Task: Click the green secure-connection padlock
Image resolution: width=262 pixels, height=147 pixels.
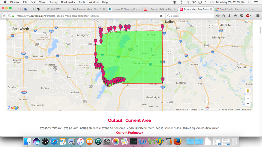Action: pos(13,16)
